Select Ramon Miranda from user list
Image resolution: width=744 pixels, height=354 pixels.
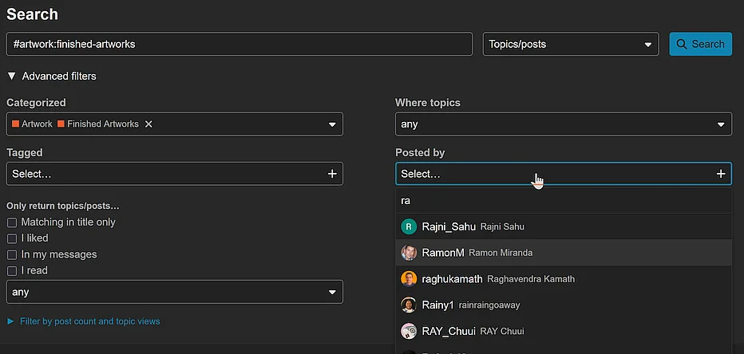[x=500, y=253]
